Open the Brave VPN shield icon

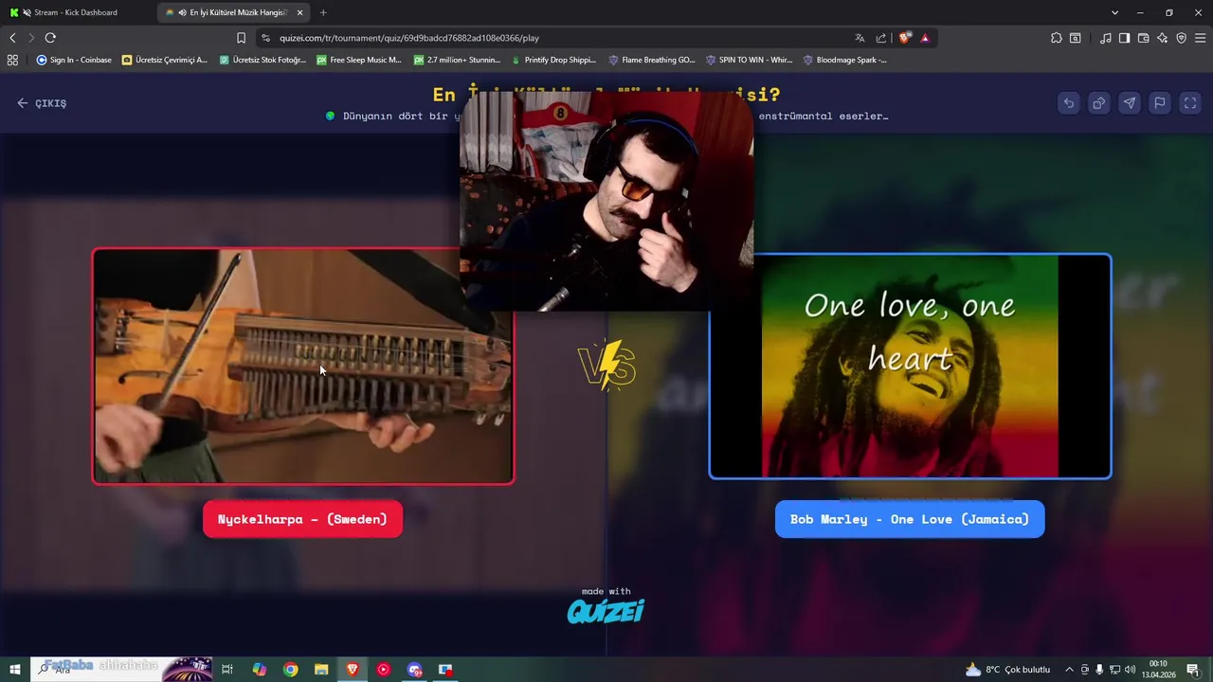[1181, 38]
